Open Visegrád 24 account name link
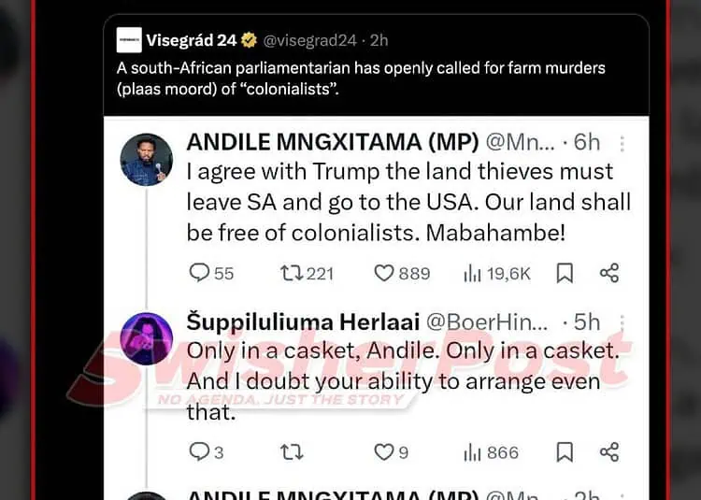 192,40
